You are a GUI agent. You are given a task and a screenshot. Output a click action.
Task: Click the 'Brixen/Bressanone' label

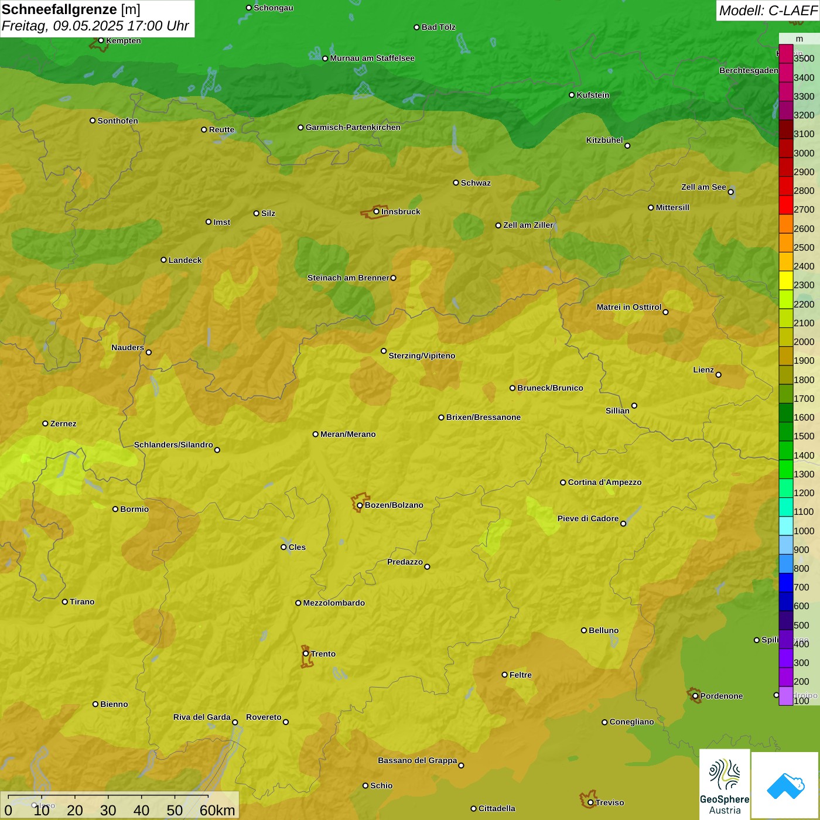click(483, 417)
